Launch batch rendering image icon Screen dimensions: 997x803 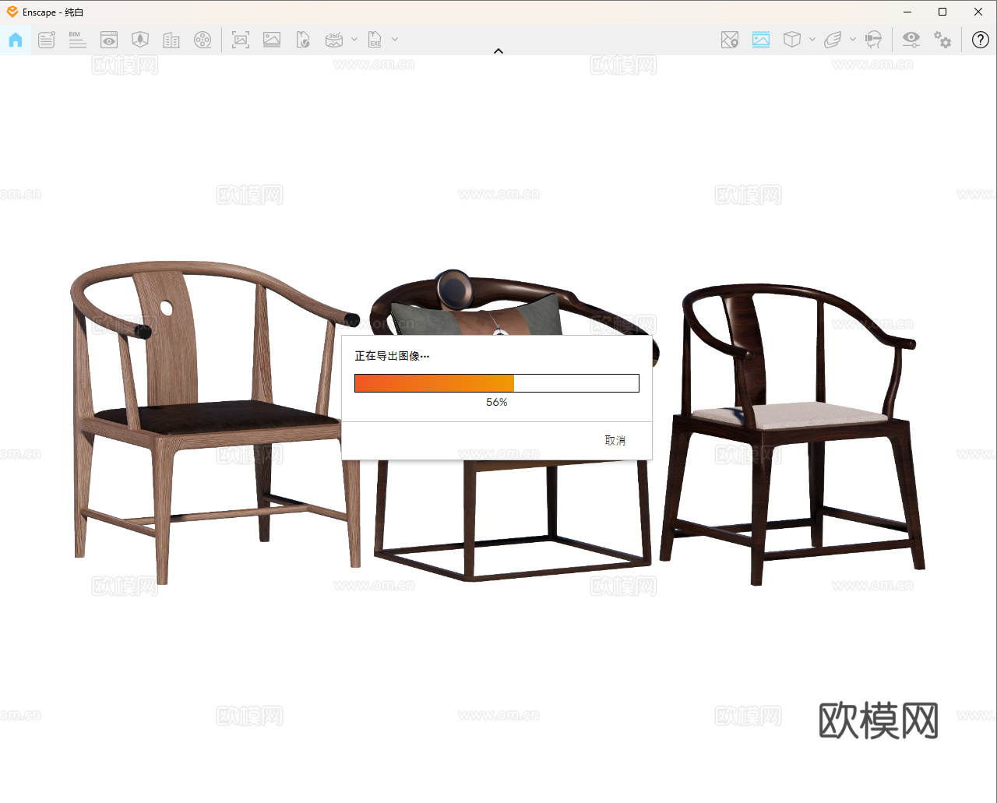[272, 40]
